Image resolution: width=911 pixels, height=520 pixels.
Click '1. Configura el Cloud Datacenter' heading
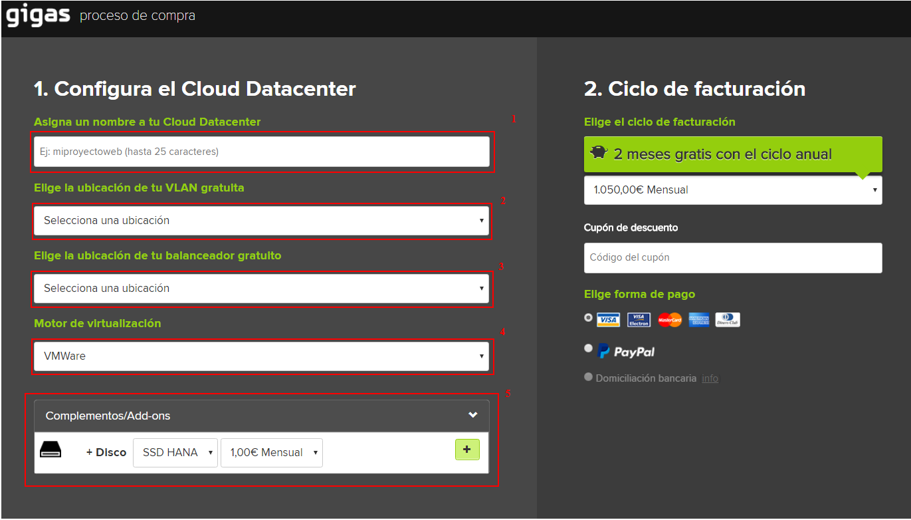195,88
